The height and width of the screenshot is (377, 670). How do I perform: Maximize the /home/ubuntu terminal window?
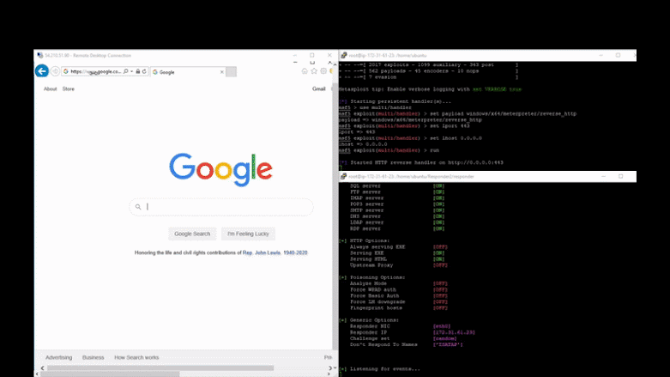click(618, 55)
